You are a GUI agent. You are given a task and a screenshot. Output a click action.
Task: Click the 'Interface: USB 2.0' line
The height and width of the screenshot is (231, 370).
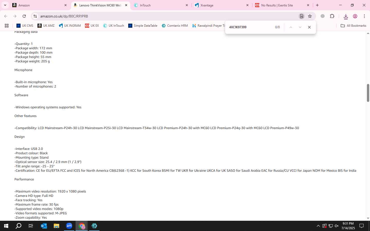(29, 149)
